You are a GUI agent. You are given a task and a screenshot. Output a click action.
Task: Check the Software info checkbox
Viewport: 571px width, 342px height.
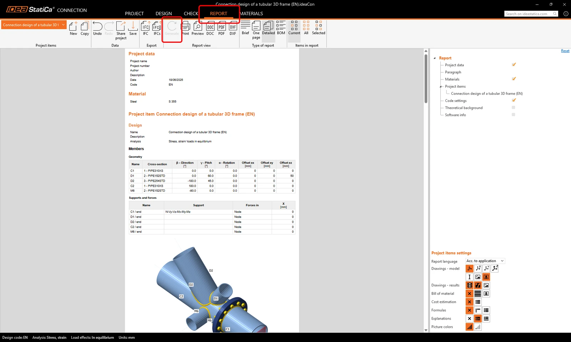514,115
